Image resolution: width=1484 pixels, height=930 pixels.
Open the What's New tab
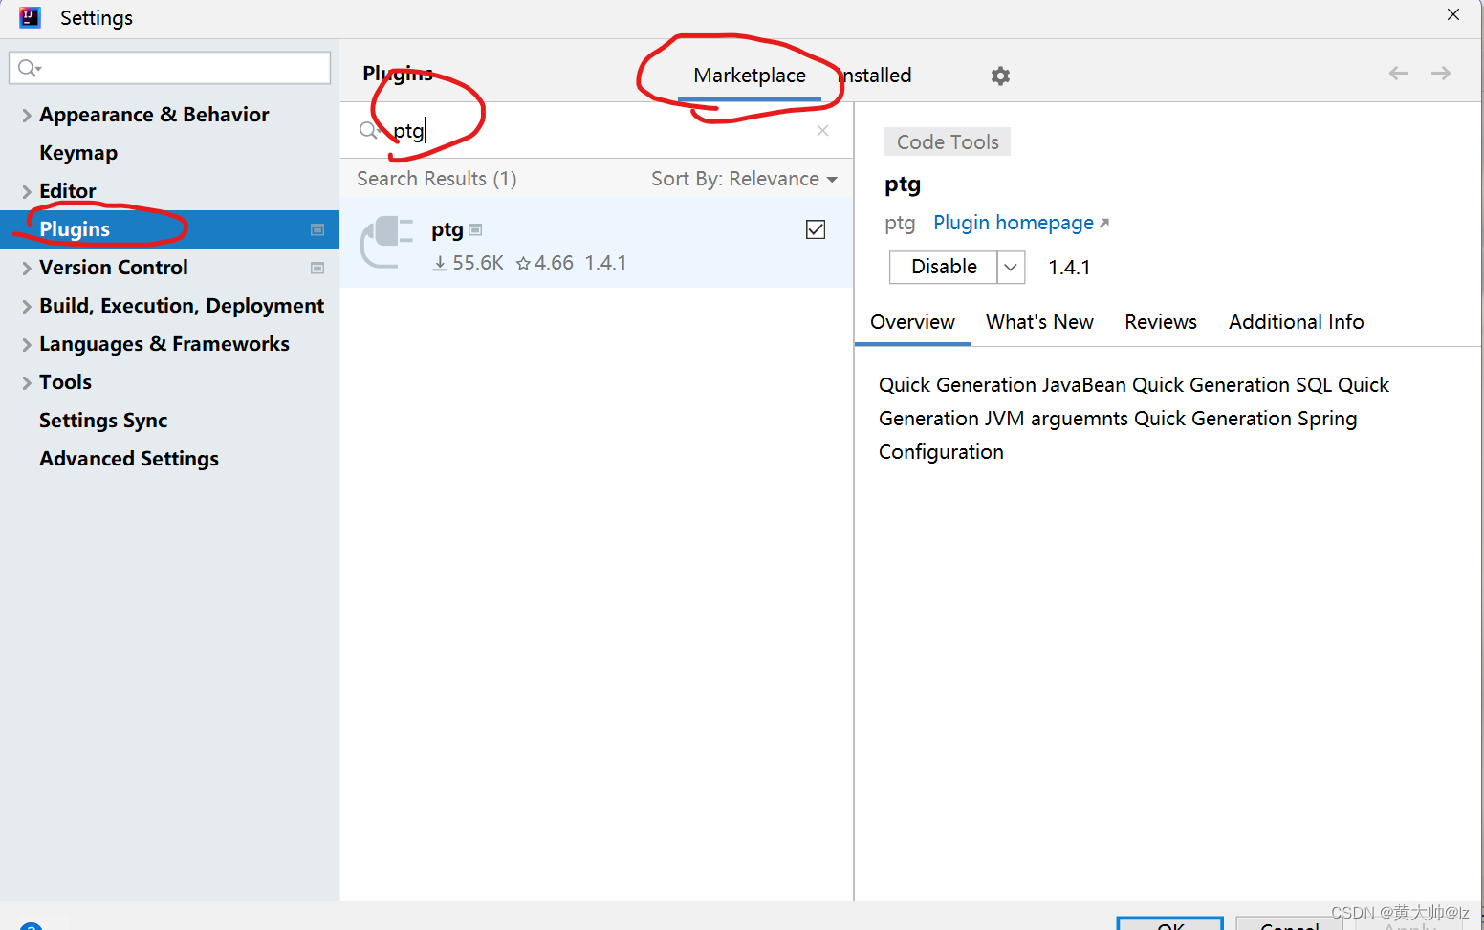(x=1039, y=322)
